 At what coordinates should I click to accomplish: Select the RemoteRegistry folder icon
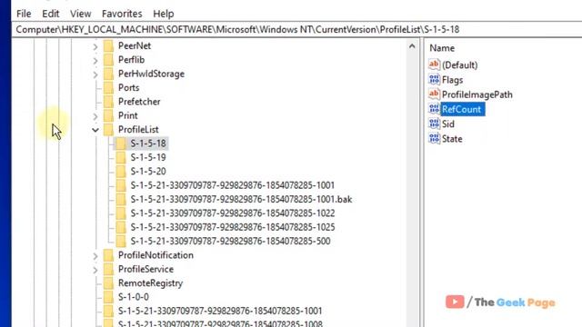click(x=109, y=283)
